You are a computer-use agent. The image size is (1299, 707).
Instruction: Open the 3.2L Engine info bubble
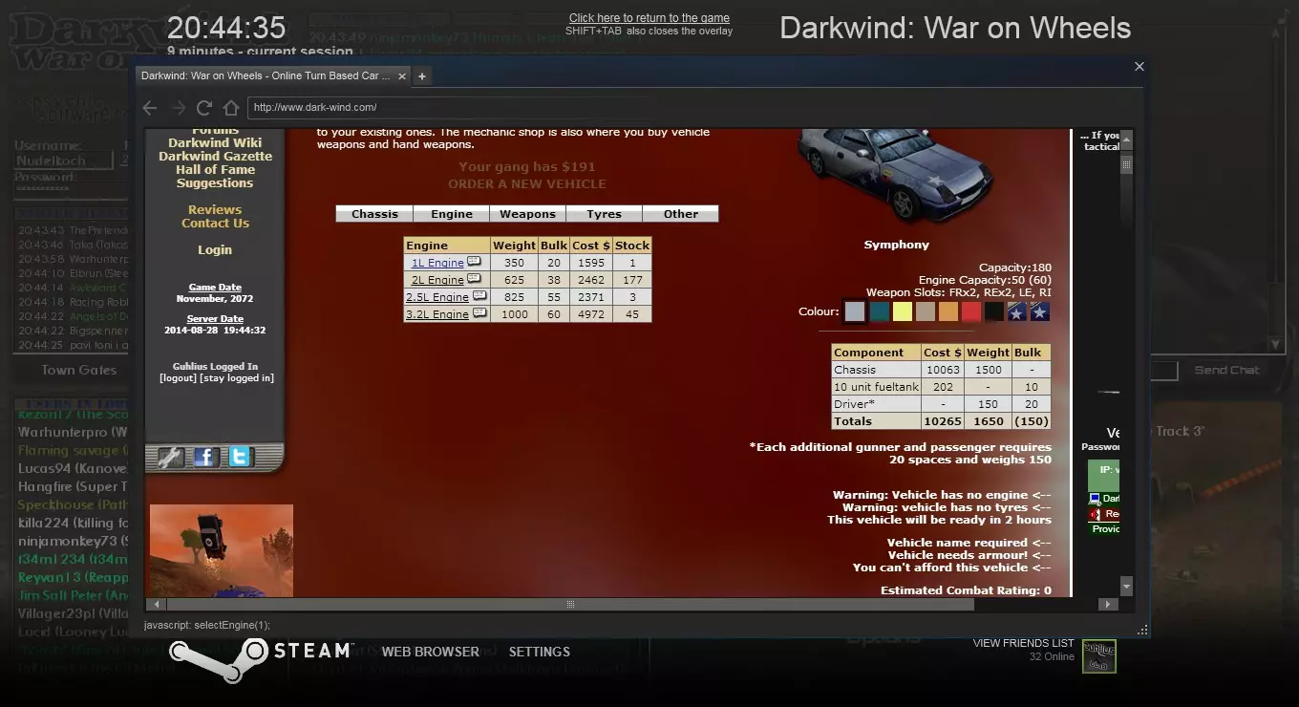point(479,313)
